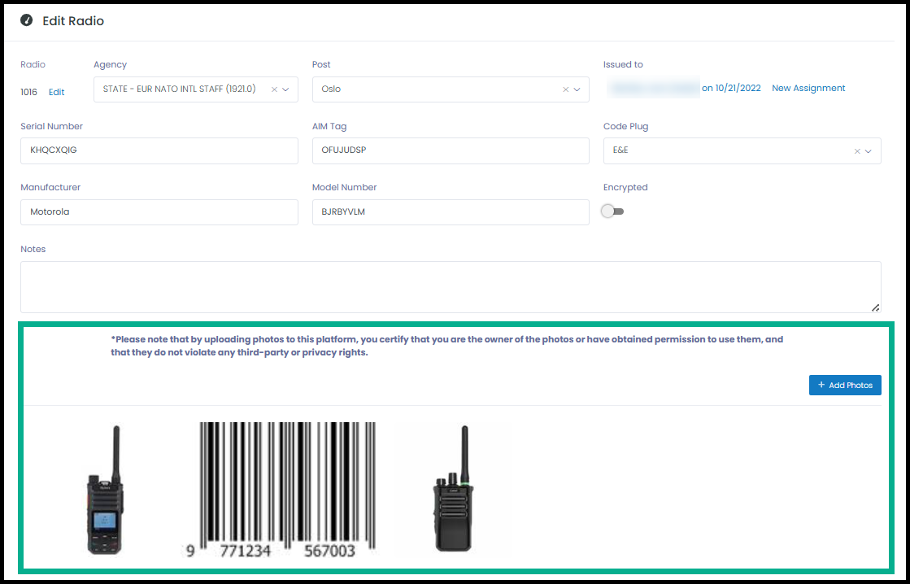The width and height of the screenshot is (910, 584).
Task: Click the photo upload disclaimer text
Action: [447, 346]
